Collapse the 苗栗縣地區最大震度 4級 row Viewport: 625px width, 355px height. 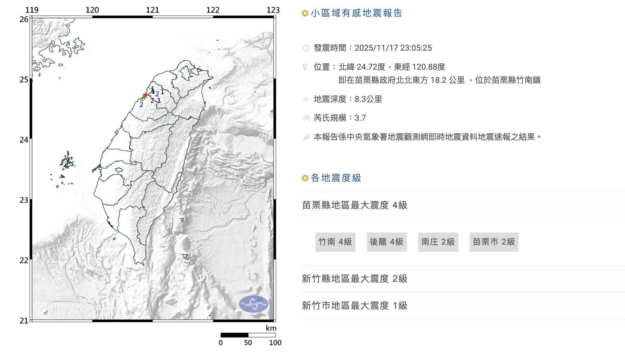(354, 205)
